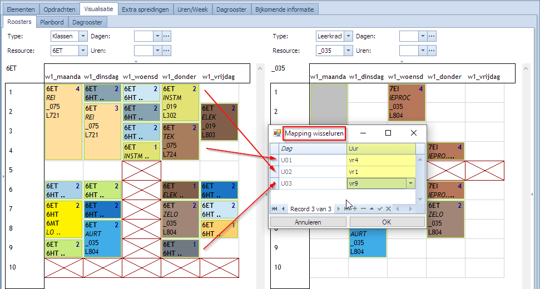The image size is (540, 289).
Task: Sort by Uur column header
Action: tap(381, 148)
